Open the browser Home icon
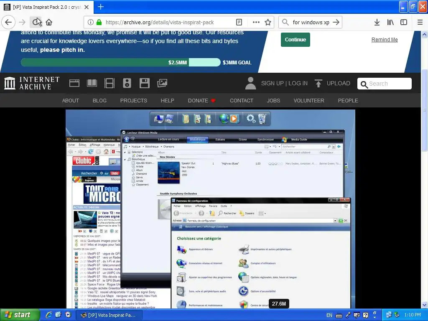Screen dimensions: 428x321 pos(49,22)
